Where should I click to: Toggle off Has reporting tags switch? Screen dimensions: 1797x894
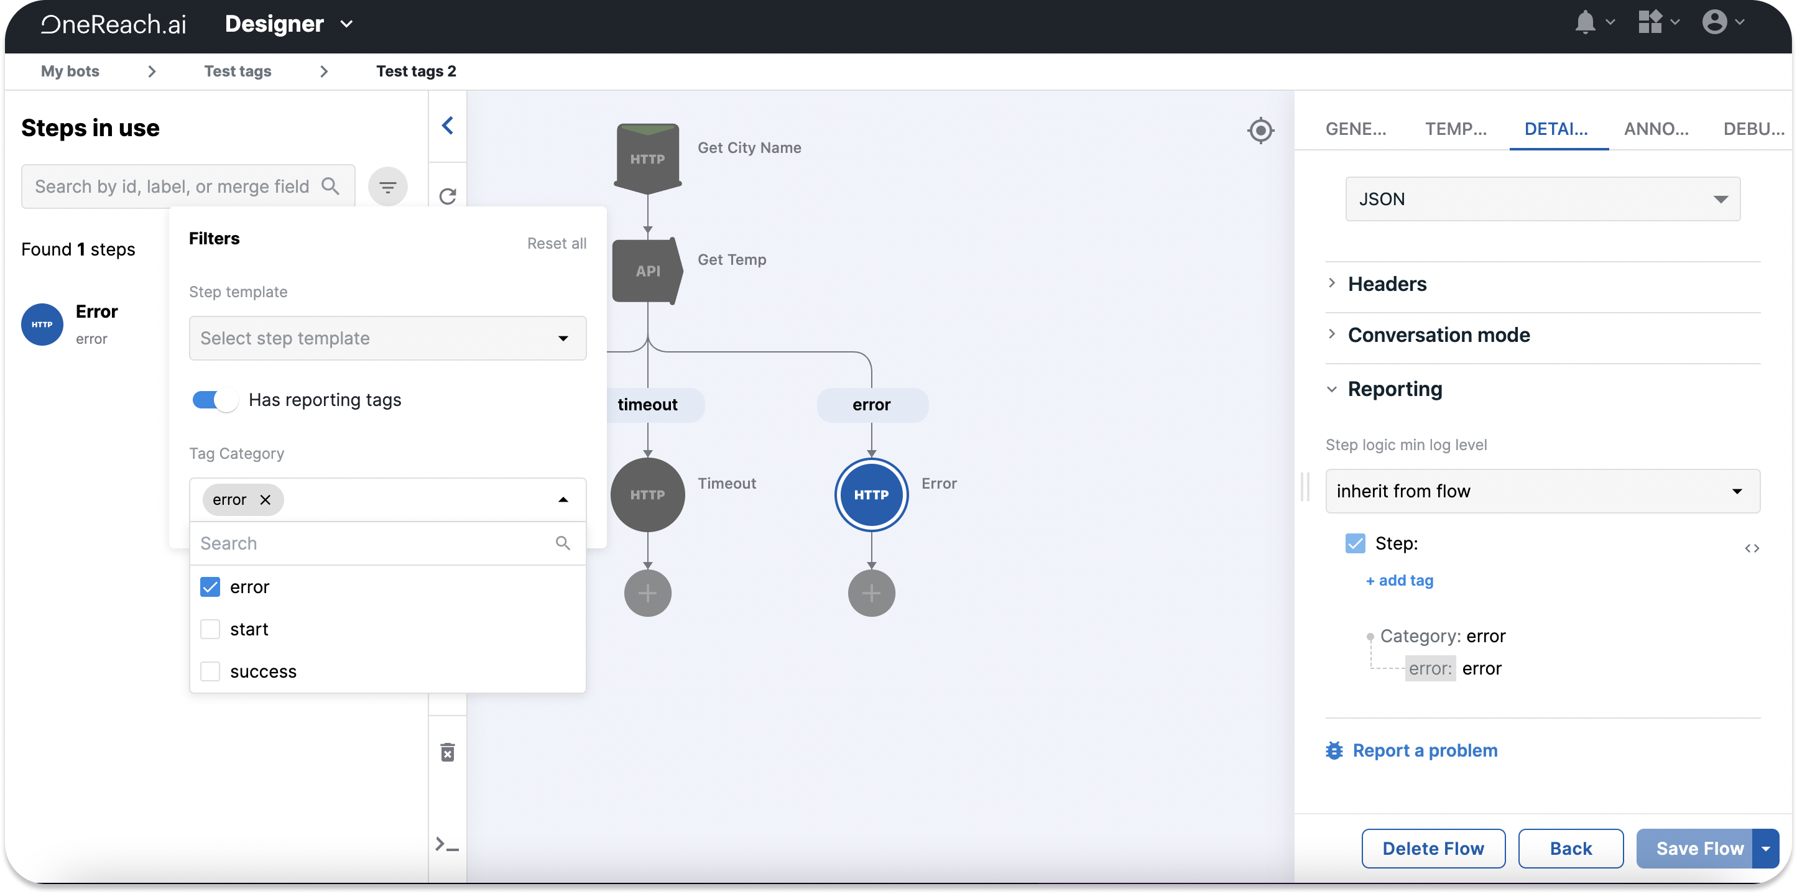tap(215, 400)
